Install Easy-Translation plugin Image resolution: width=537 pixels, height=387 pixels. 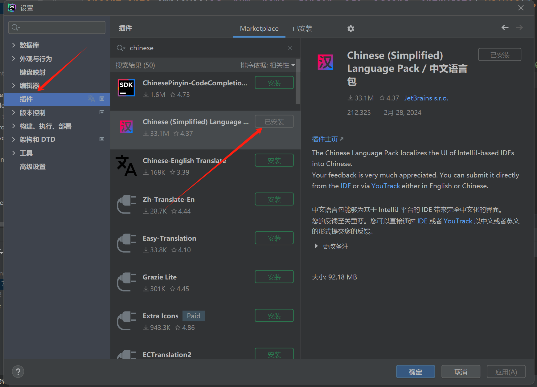tap(274, 238)
